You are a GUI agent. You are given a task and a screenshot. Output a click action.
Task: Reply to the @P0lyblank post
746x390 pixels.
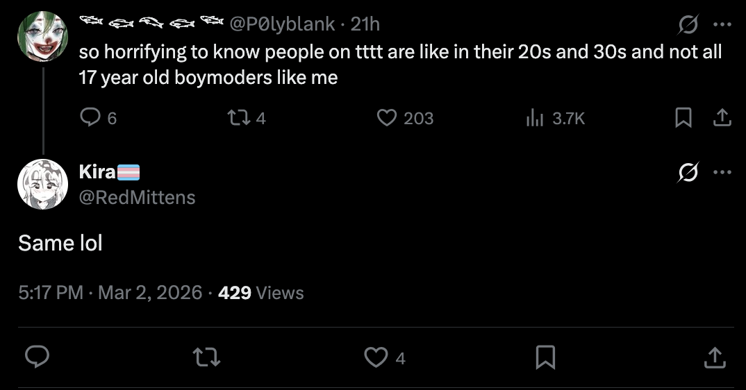[91, 119]
